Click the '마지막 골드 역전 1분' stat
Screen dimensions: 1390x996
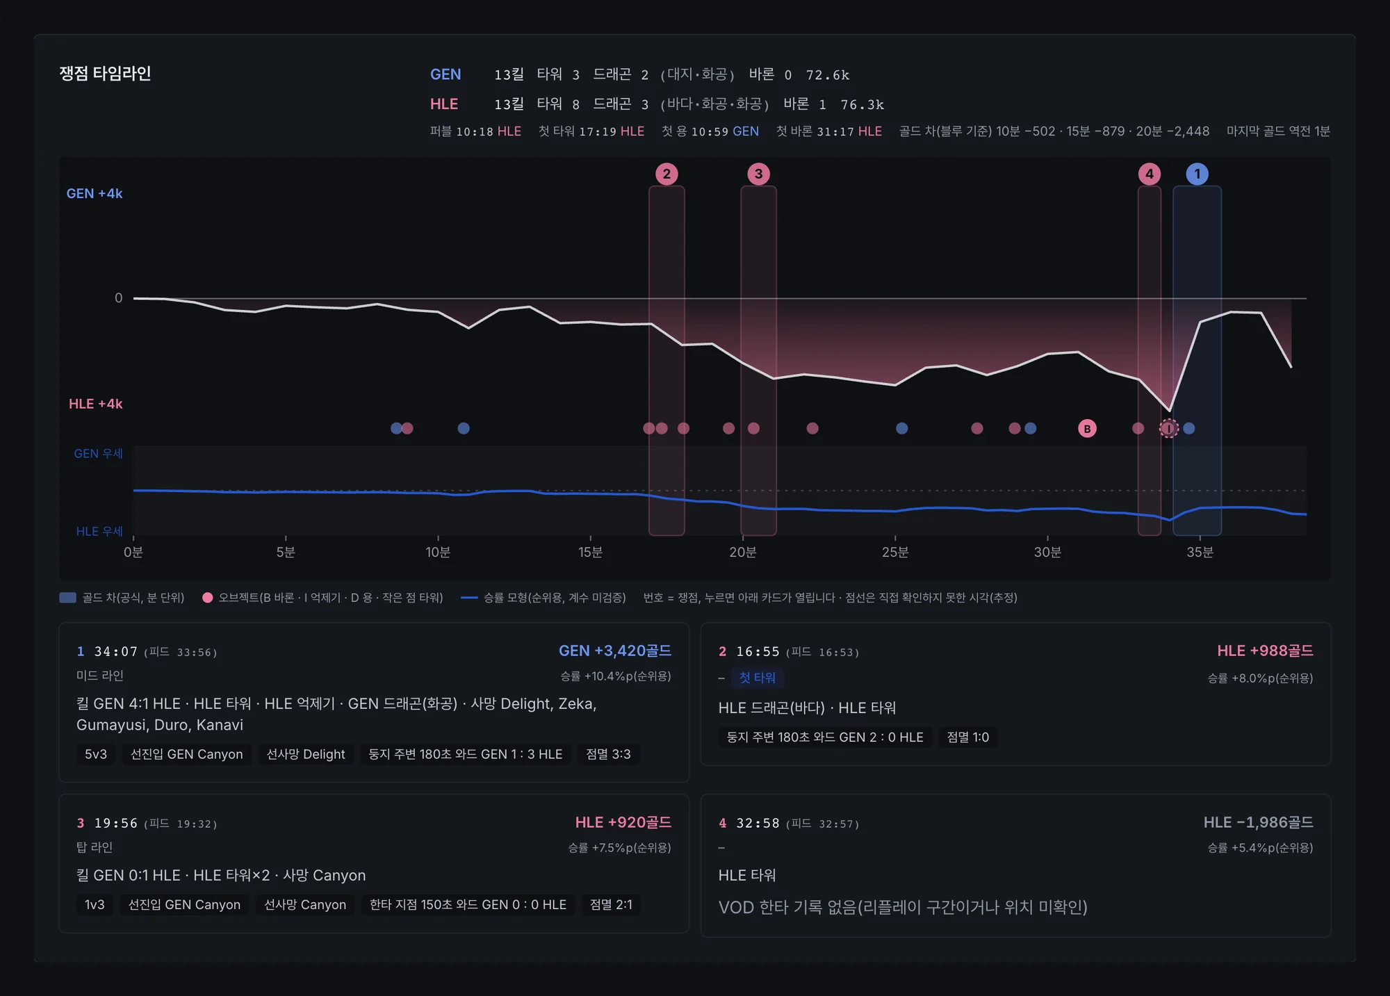1278,131
